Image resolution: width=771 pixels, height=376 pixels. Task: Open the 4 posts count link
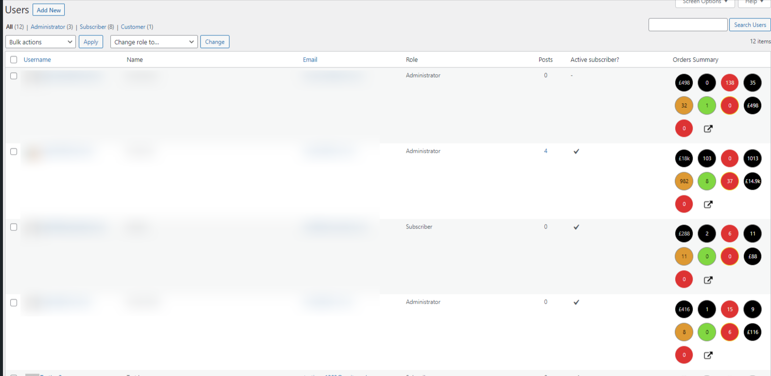coord(545,151)
